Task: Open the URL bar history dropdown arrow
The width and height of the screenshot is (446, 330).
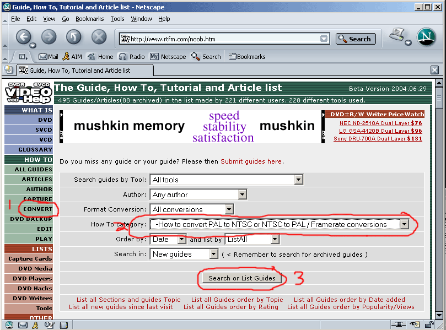Action: (x=324, y=39)
